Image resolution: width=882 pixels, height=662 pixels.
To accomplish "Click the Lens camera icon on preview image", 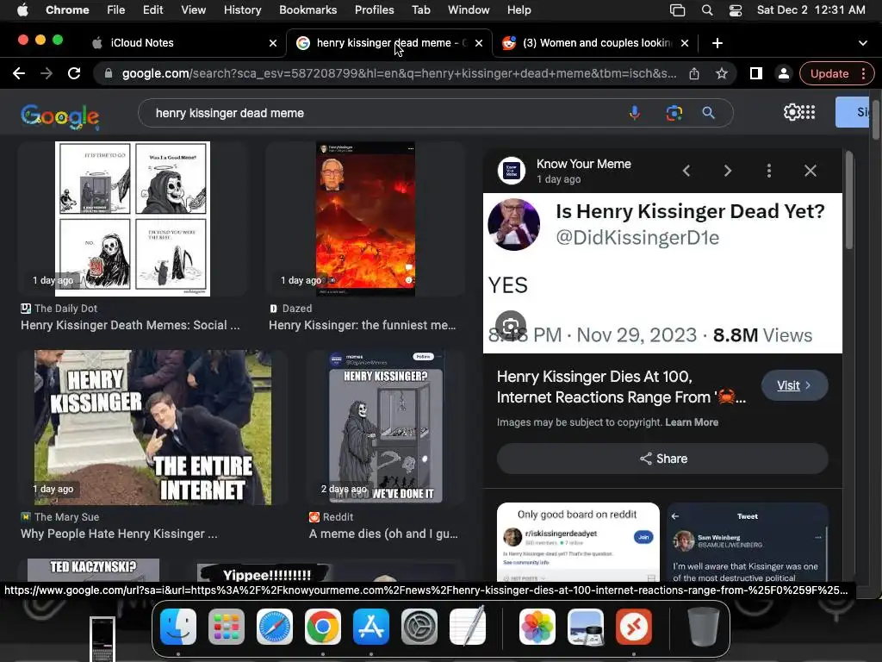I will coord(510,325).
